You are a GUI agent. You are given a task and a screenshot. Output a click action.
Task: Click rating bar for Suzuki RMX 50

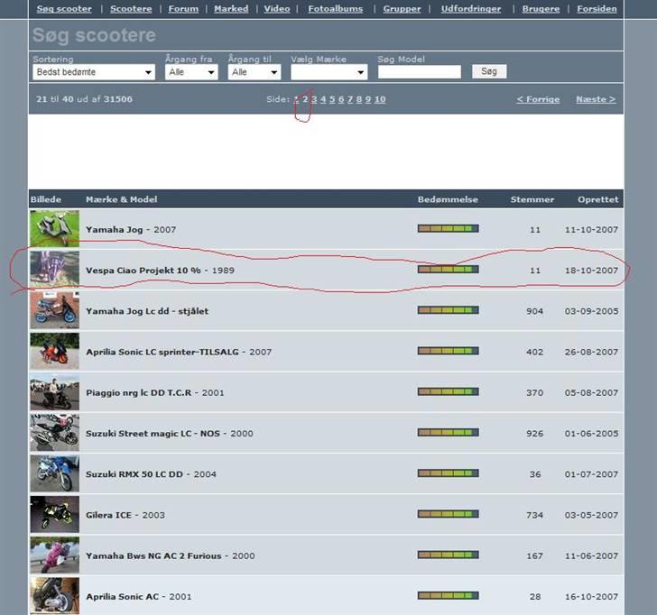[x=448, y=473]
